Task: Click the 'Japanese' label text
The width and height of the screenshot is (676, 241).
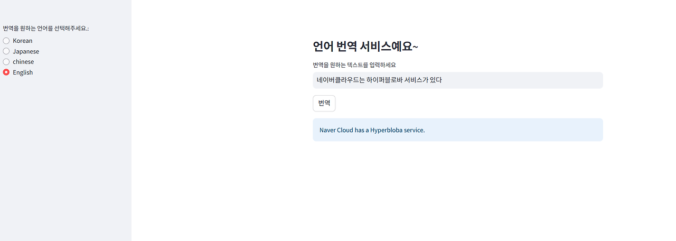Action: point(26,51)
